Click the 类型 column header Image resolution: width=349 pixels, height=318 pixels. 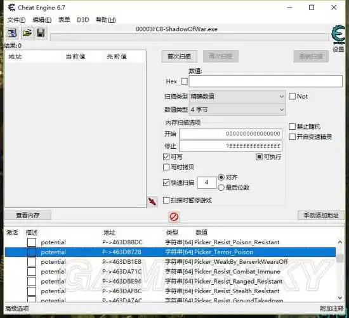tap(172, 233)
